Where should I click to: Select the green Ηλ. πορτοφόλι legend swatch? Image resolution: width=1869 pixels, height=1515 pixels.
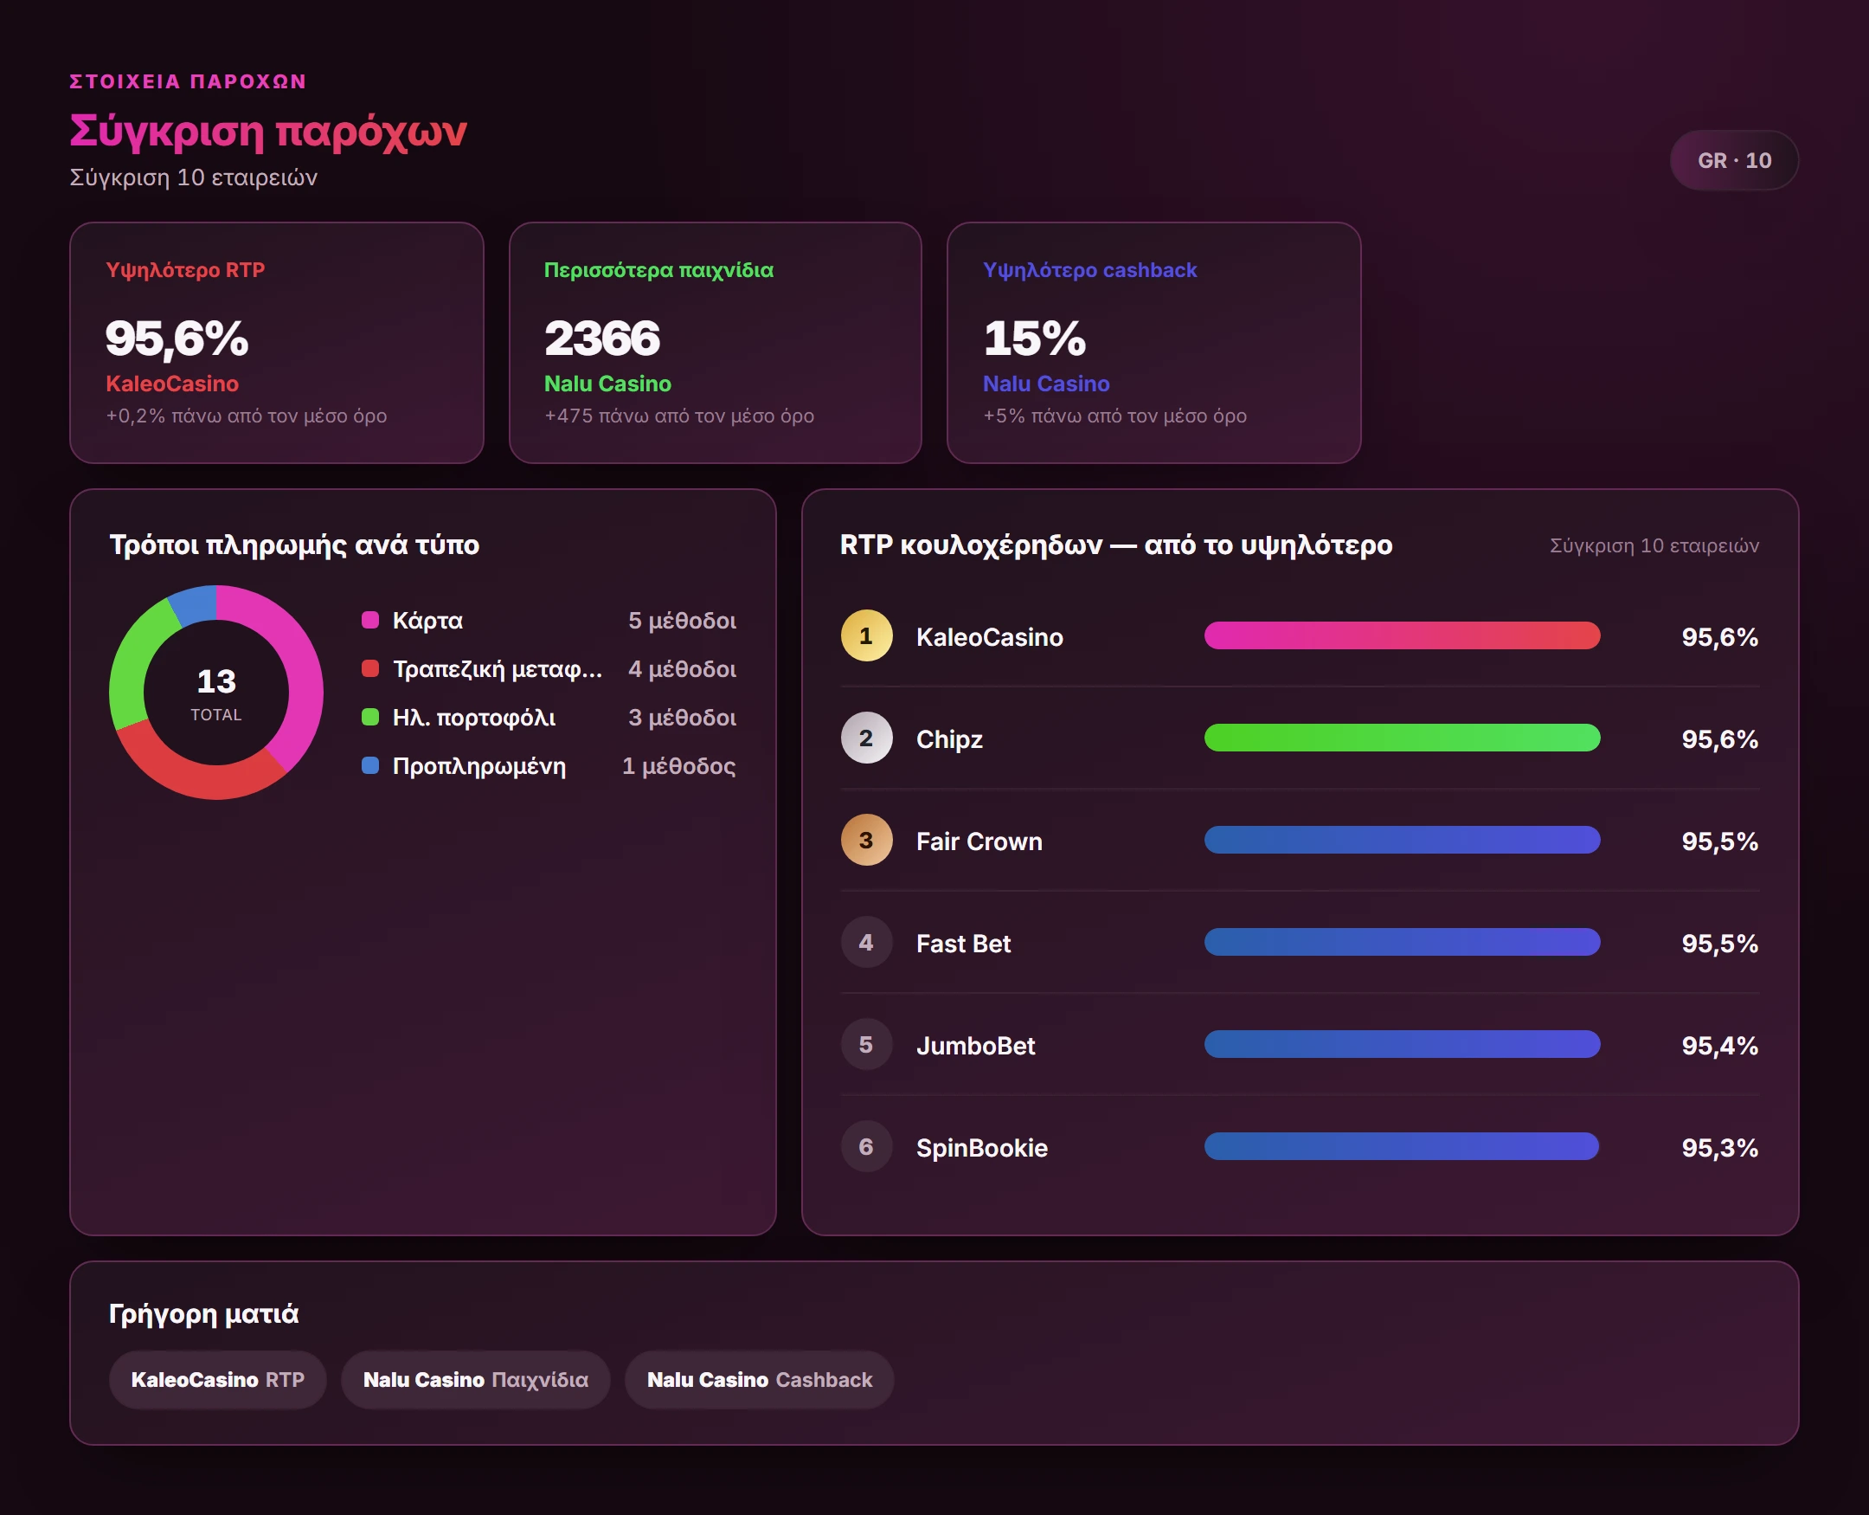369,718
